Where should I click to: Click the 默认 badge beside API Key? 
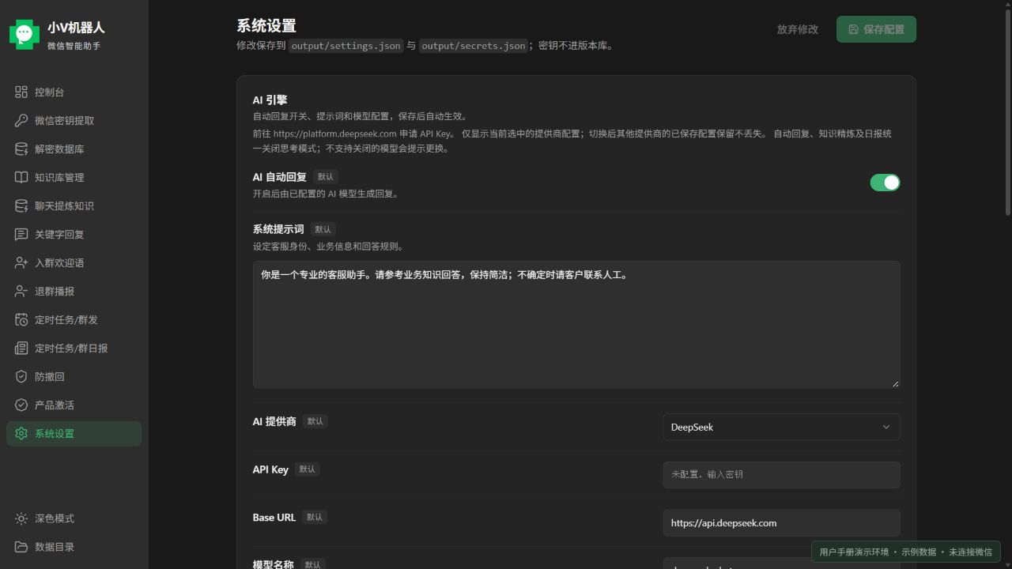click(307, 469)
